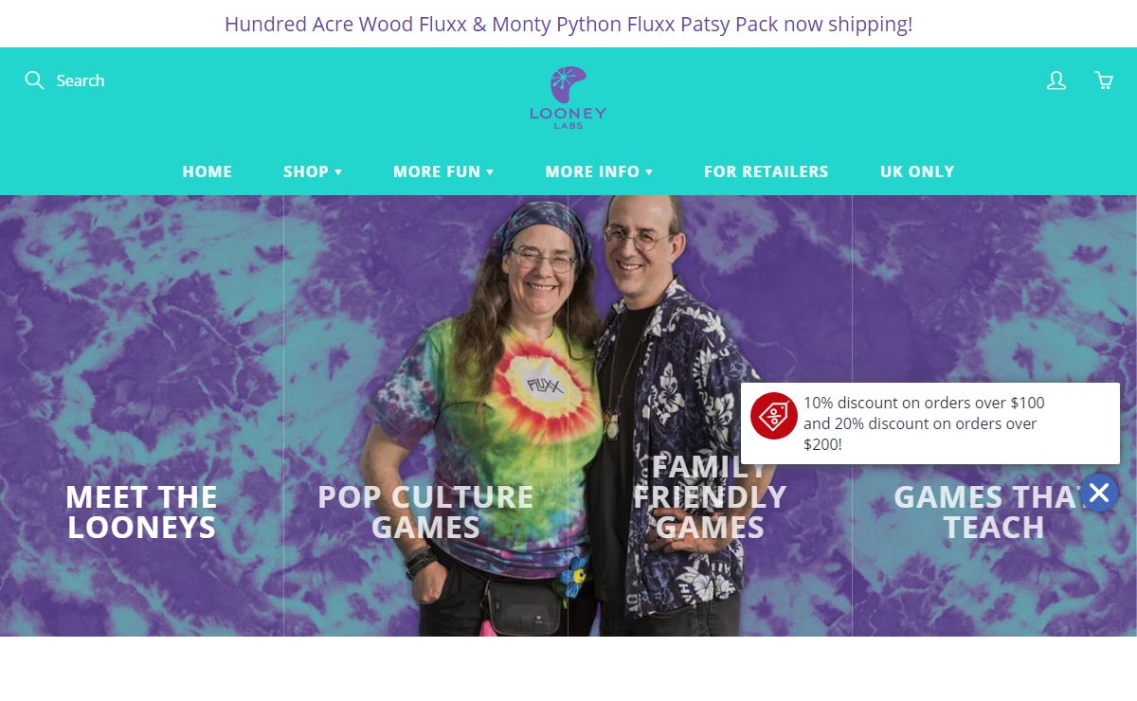This screenshot has height=701, width=1137.
Task: Open the FOR RETAILERS page
Action: click(x=766, y=171)
